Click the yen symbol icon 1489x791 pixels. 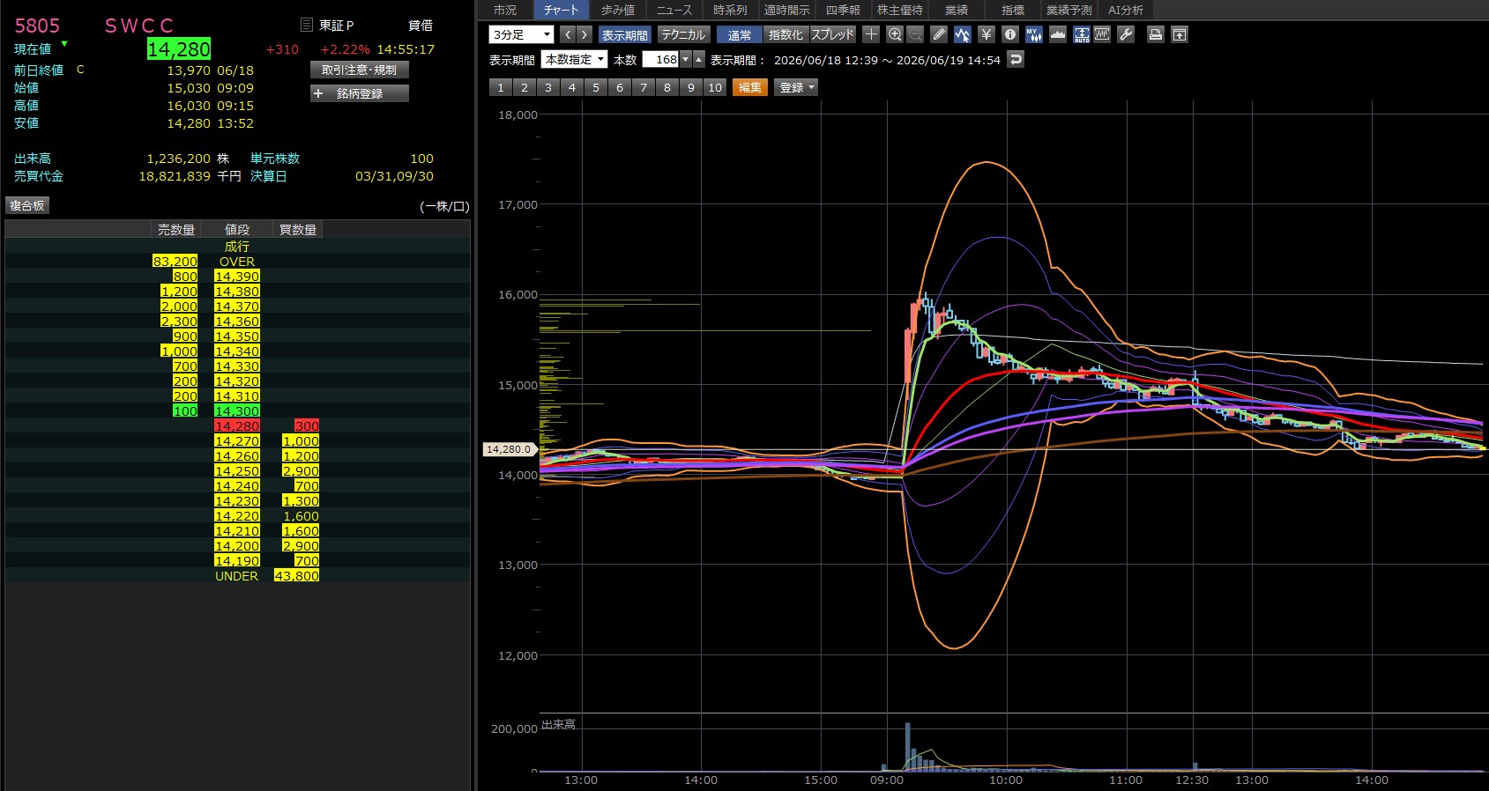click(986, 34)
